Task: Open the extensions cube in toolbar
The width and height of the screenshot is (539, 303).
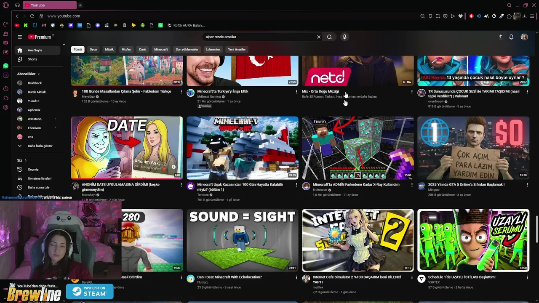Action: 509,16
